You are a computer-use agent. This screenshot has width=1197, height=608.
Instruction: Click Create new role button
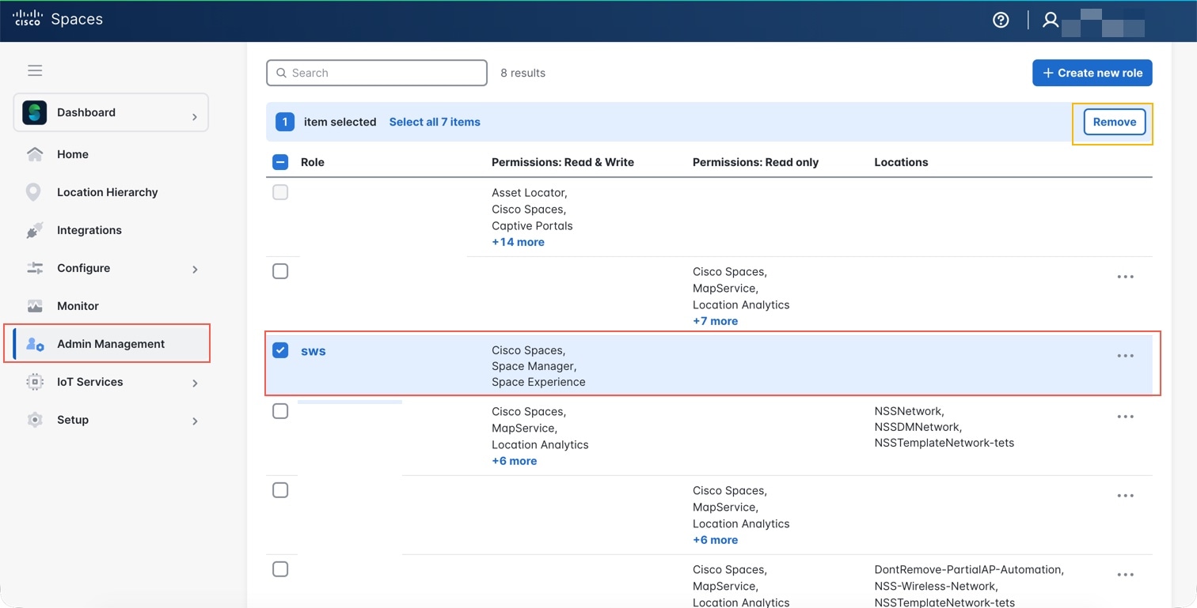coord(1092,73)
